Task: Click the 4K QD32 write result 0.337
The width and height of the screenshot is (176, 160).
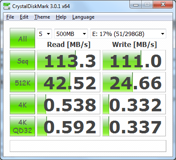Action: 134,126
